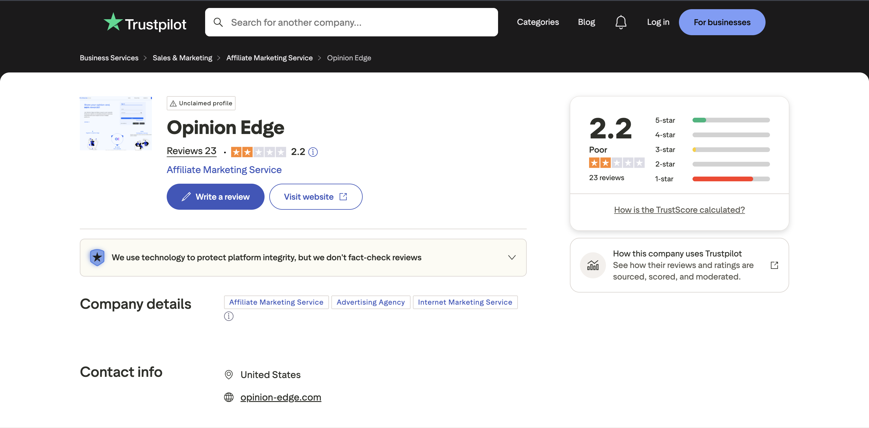Screen dimensions: 869x428
Task: Go to the Blog section
Action: pos(586,22)
